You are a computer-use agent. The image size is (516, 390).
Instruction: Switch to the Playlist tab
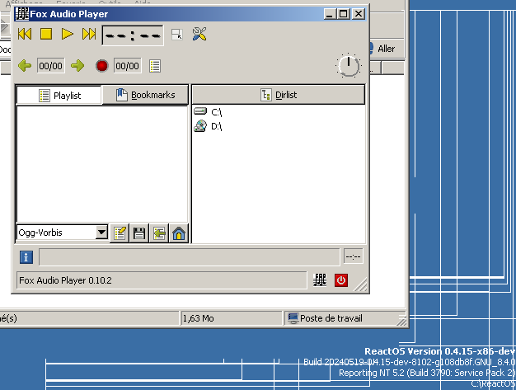click(x=59, y=96)
